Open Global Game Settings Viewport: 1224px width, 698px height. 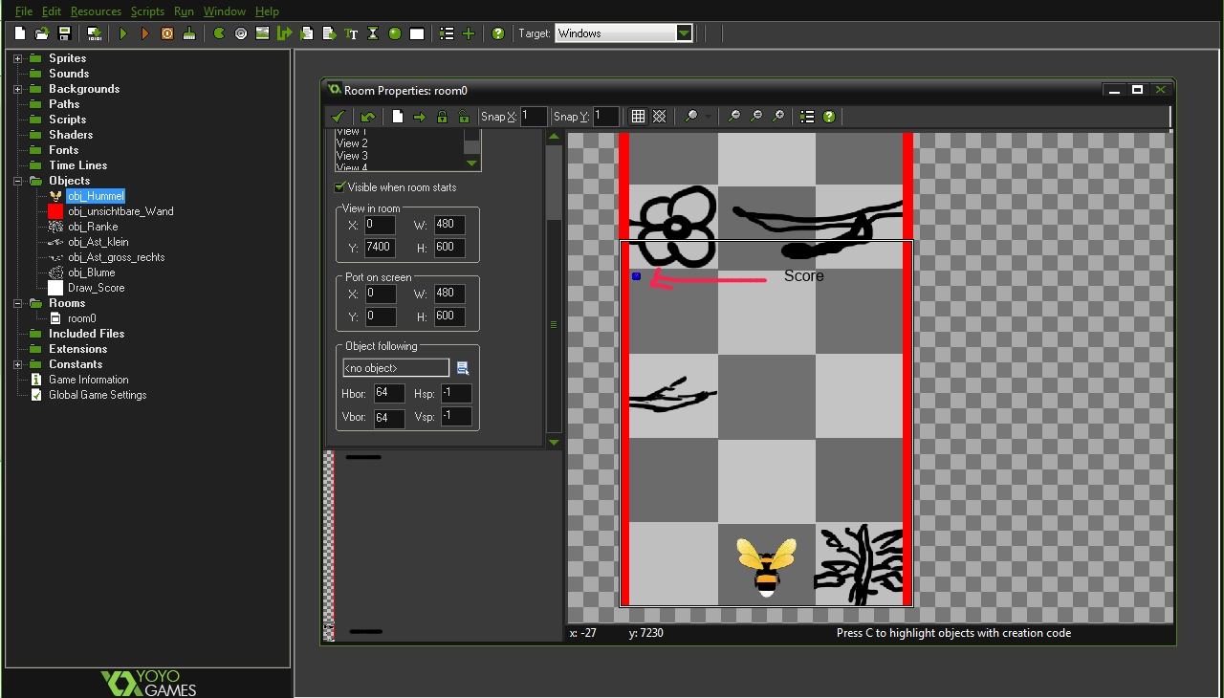point(98,395)
